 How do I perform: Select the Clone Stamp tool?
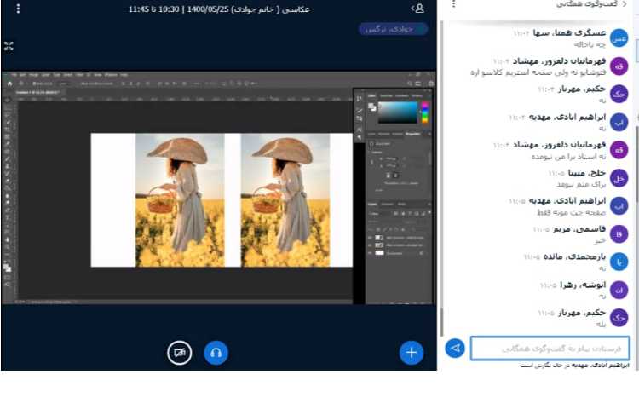pos(8,166)
